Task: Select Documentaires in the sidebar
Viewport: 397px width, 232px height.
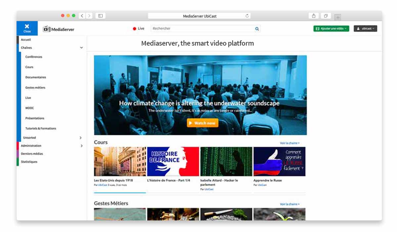Action: pos(36,77)
